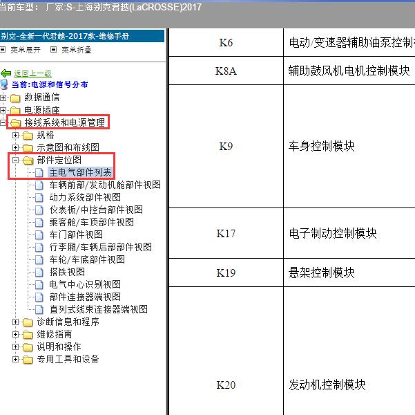Select the 数据通信 tree item
415x415 pixels.
tap(42, 98)
